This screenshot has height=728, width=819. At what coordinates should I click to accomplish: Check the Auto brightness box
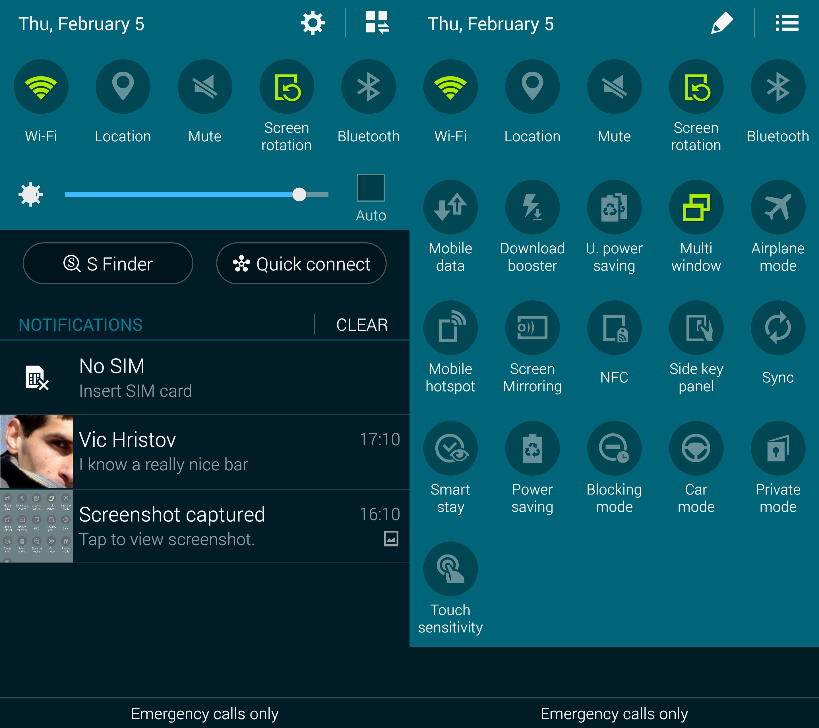click(371, 188)
